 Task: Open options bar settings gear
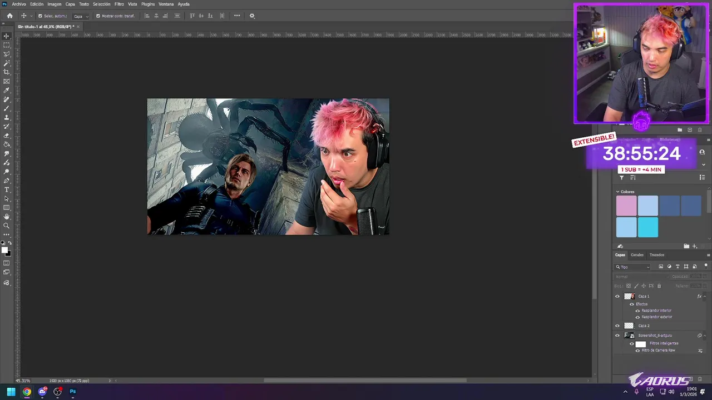coord(252,16)
